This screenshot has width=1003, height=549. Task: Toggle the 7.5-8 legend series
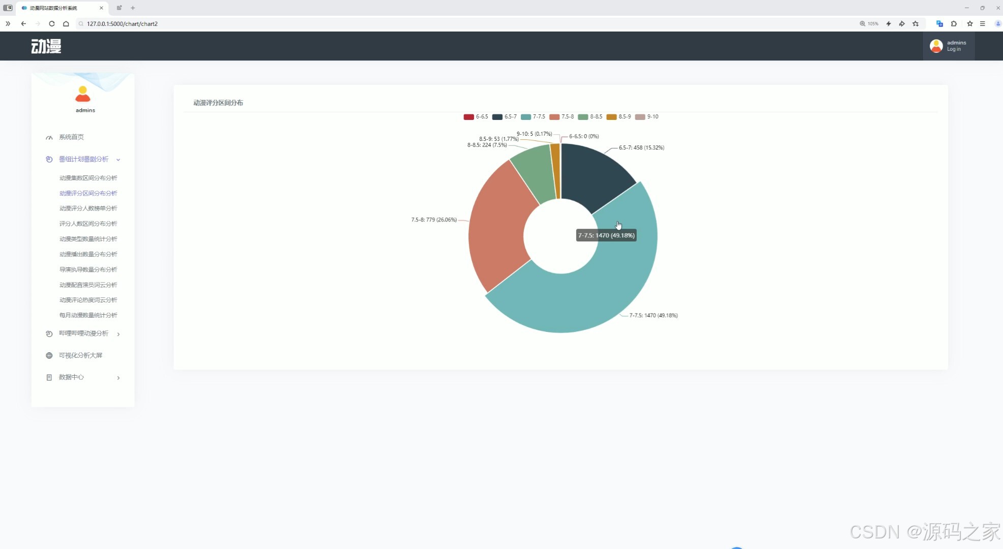561,117
